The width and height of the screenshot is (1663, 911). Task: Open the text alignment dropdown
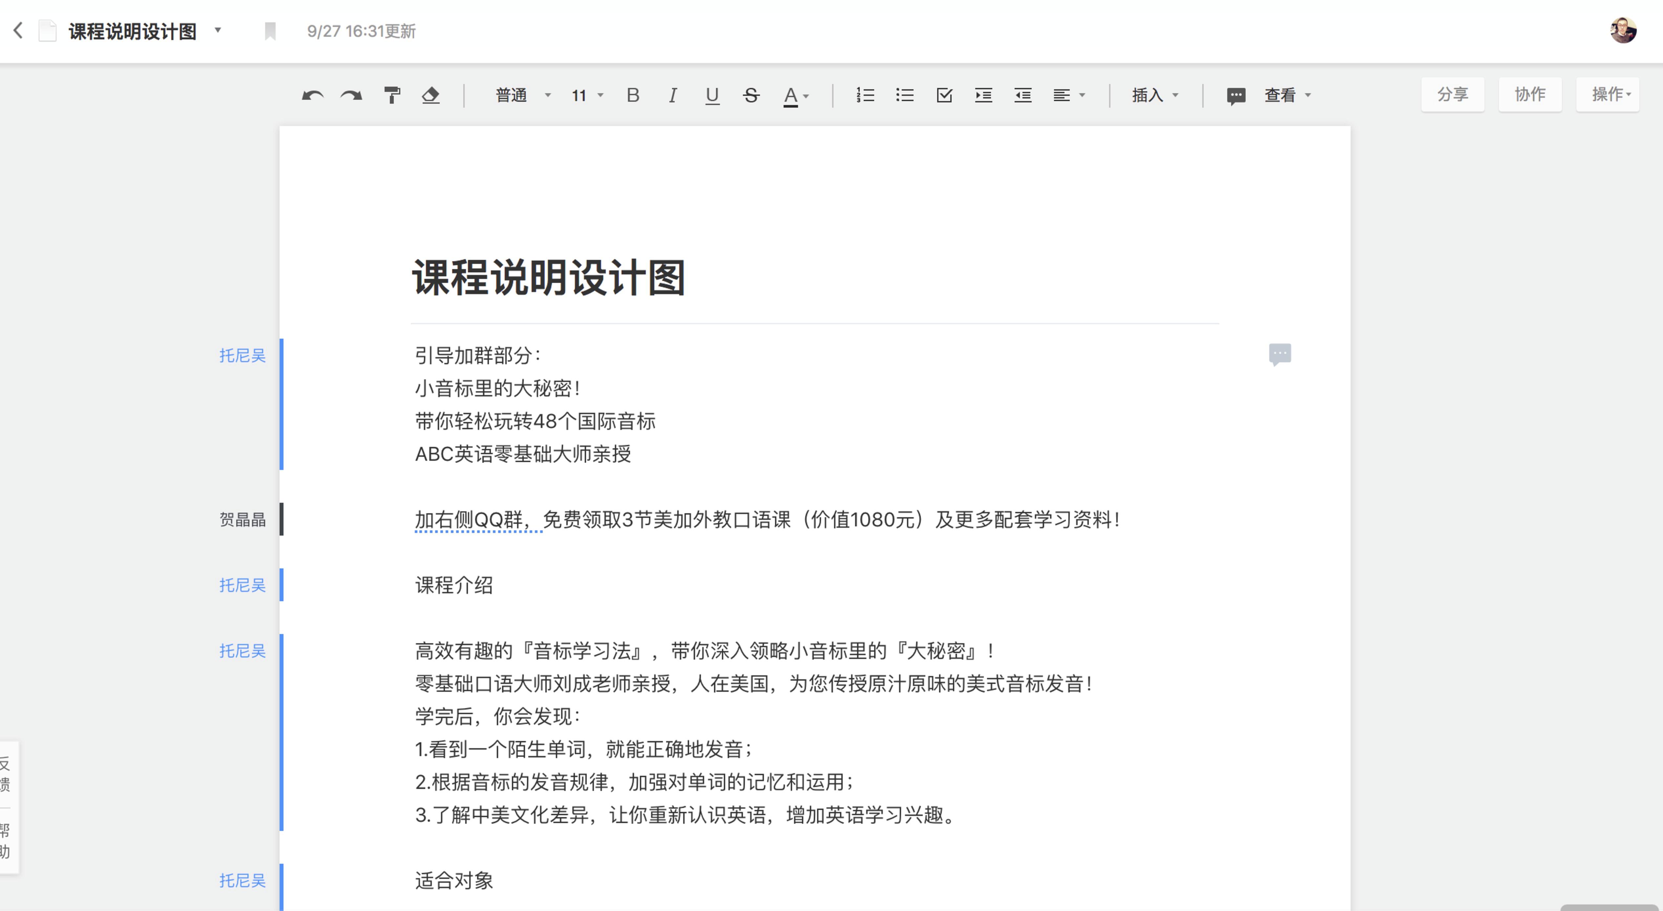tap(1069, 95)
